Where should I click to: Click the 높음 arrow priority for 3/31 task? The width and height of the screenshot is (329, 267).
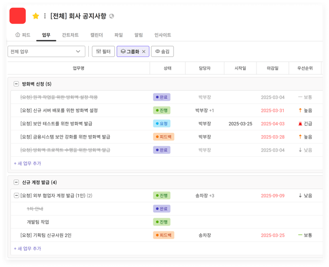300,111
